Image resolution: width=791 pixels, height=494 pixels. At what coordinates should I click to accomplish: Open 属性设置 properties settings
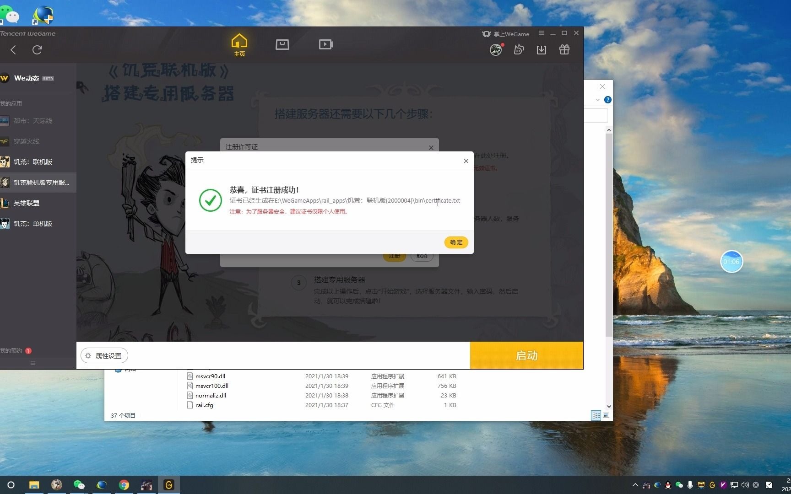tap(104, 355)
